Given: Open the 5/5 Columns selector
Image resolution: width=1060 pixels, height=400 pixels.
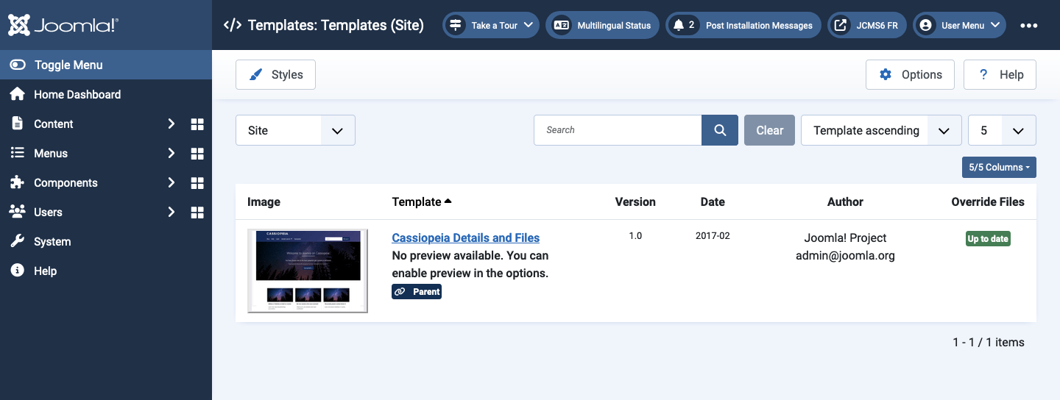Looking at the screenshot, I should [999, 167].
